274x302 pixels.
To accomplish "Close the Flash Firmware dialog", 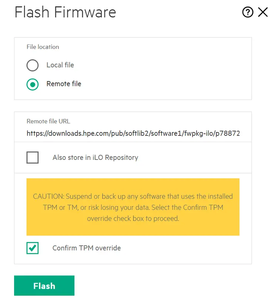I will 263,12.
